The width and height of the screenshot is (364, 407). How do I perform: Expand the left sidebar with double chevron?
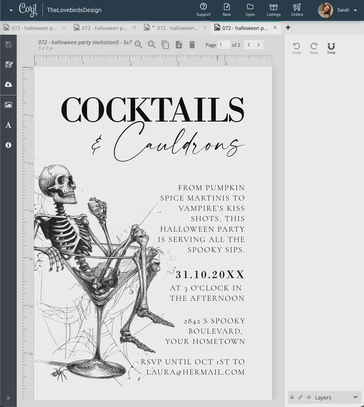[x=8, y=397]
